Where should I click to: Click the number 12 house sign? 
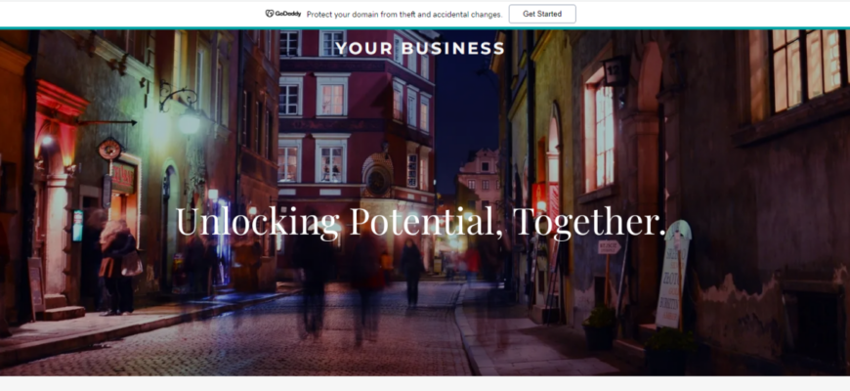[616, 71]
